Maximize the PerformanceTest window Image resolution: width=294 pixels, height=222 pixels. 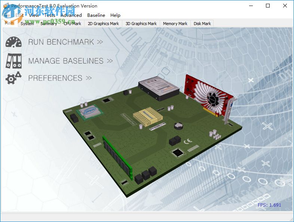(268, 6)
